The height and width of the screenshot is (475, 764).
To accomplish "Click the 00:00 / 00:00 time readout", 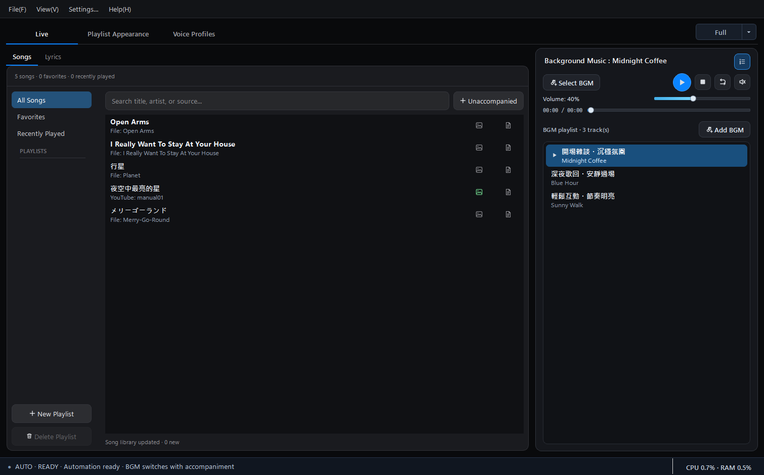I will click(x=563, y=110).
